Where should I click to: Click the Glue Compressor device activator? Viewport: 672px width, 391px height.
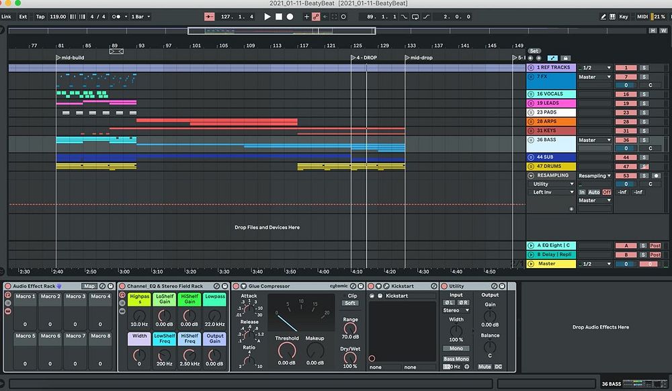click(x=236, y=286)
